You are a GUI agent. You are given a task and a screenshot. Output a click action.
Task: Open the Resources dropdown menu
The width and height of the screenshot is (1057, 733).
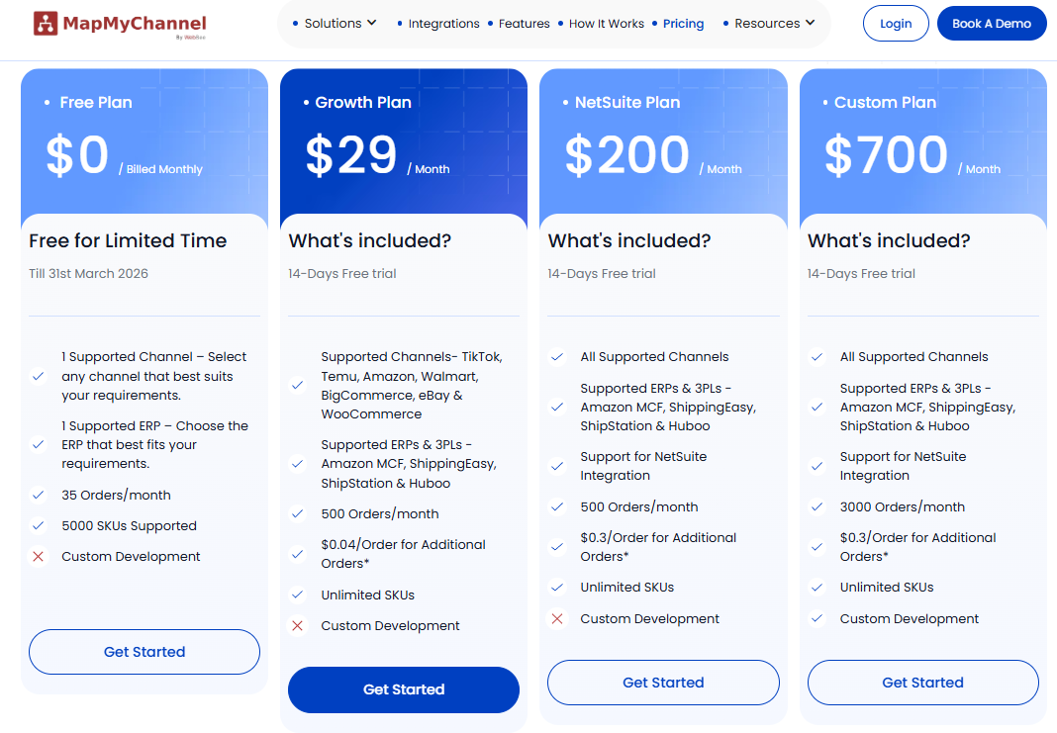click(x=774, y=24)
